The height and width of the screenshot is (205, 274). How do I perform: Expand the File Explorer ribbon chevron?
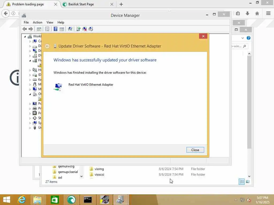coord(242,38)
